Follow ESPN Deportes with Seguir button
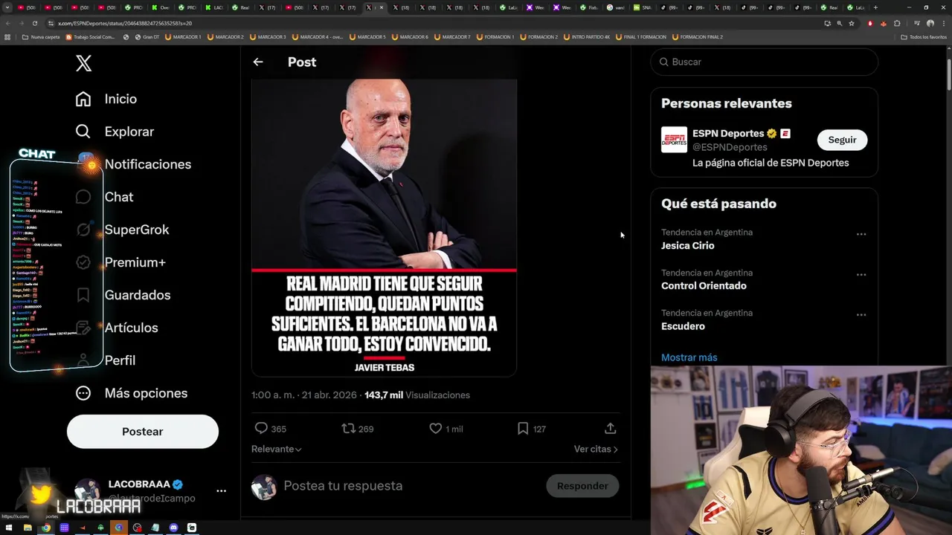Image resolution: width=952 pixels, height=535 pixels. click(842, 140)
